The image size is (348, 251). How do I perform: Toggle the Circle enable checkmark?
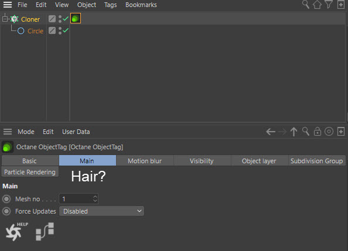pyautogui.click(x=65, y=30)
